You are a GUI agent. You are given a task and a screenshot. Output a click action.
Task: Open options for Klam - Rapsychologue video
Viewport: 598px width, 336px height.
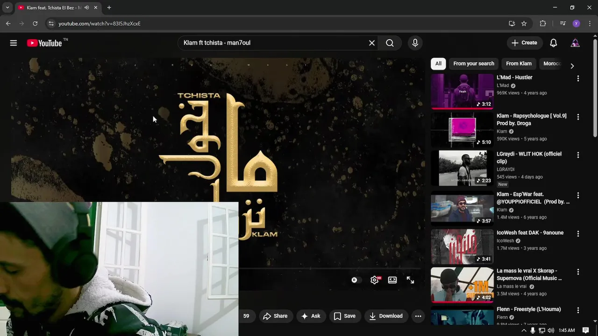(578, 117)
